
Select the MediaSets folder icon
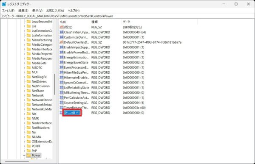28,63
